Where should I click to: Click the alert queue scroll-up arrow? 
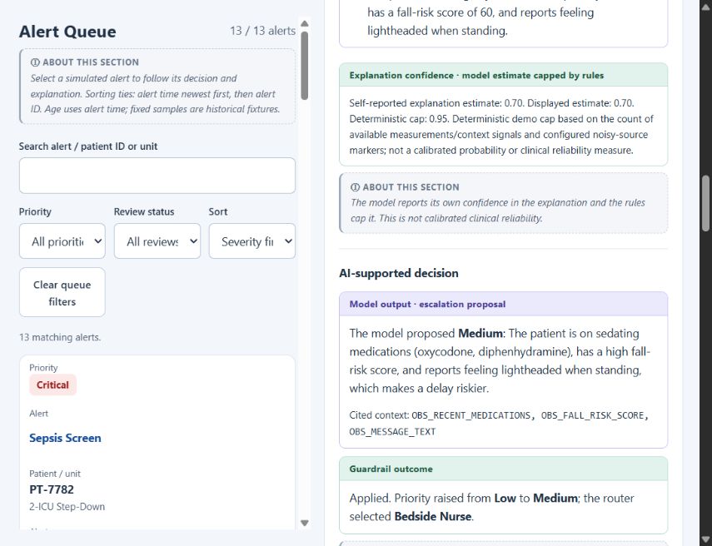pyautogui.click(x=305, y=23)
